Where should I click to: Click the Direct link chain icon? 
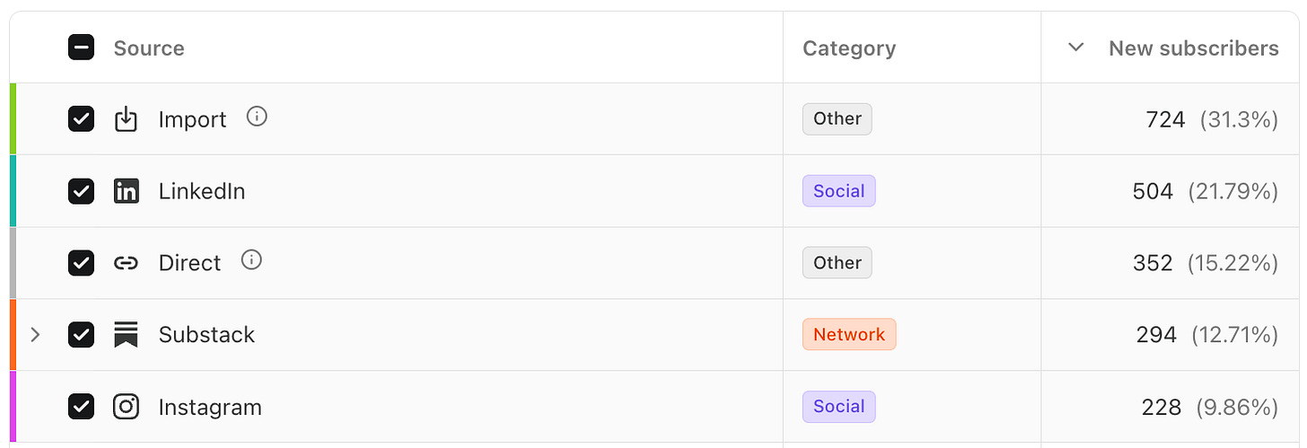[x=127, y=263]
